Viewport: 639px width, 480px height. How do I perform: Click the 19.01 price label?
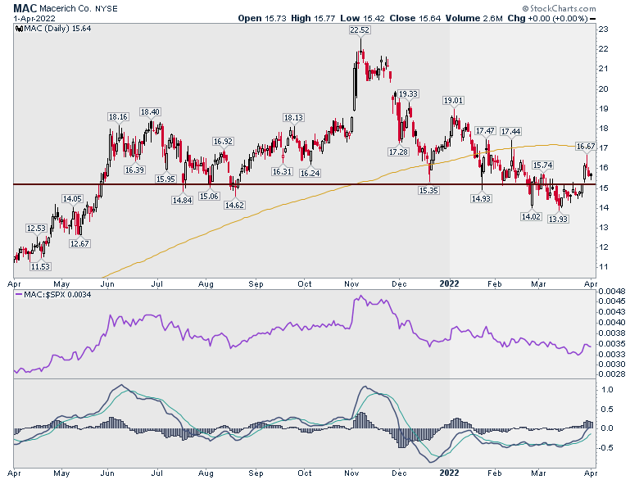click(x=453, y=100)
